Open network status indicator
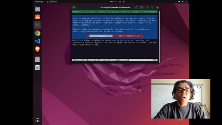Image resolution: width=222 pixels, height=125 pixels. click(x=179, y=2)
